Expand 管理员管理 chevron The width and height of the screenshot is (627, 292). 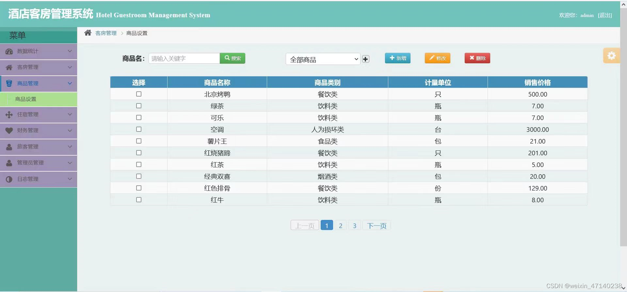70,162
